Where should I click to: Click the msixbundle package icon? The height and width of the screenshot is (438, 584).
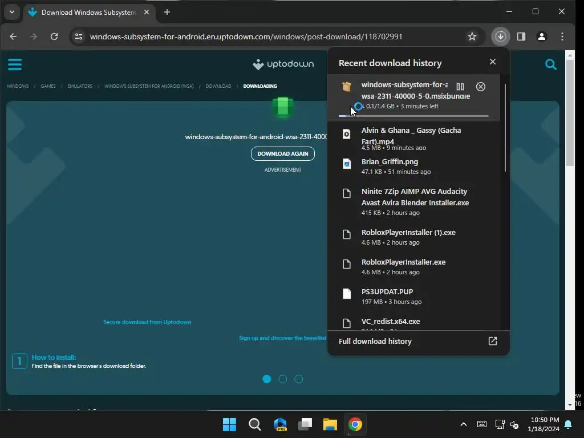pyautogui.click(x=346, y=87)
